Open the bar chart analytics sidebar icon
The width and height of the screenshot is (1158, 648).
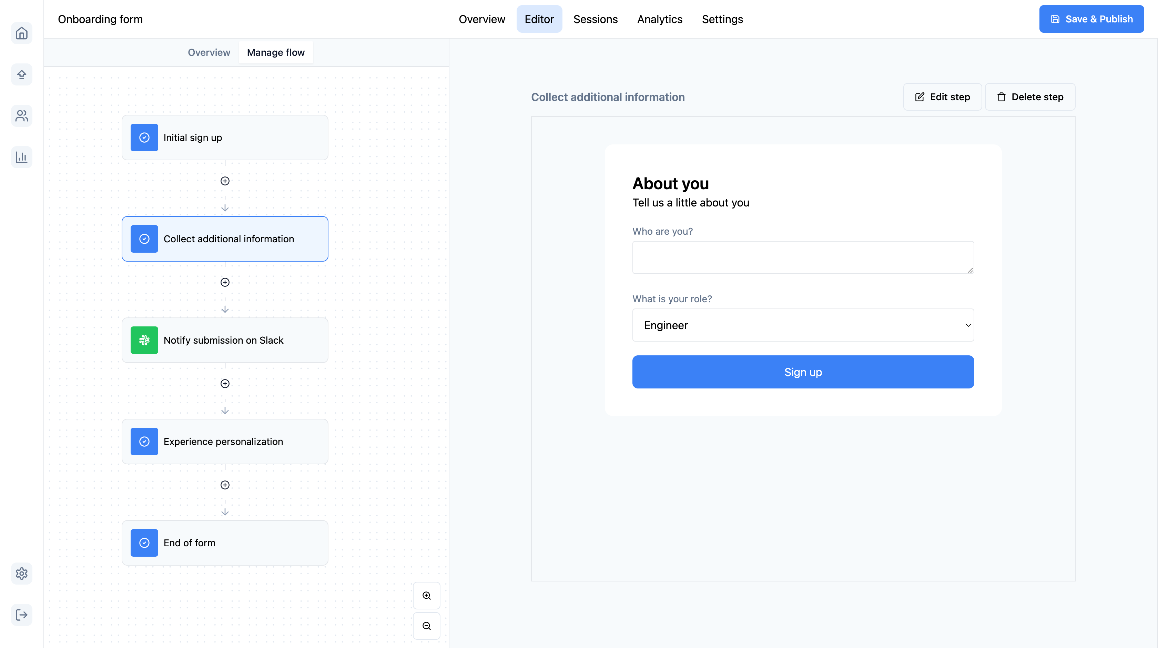[22, 157]
